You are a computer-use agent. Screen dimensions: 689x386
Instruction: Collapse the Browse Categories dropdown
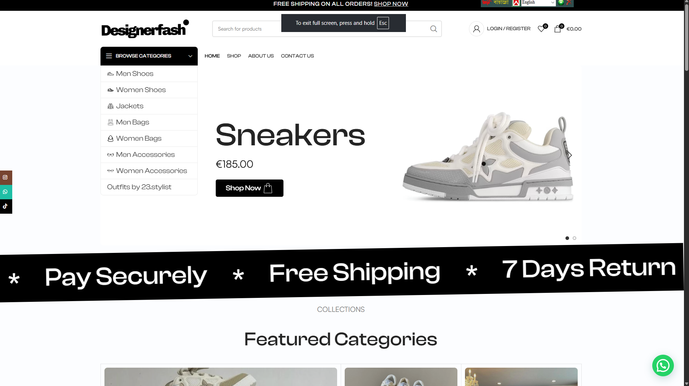click(x=191, y=56)
